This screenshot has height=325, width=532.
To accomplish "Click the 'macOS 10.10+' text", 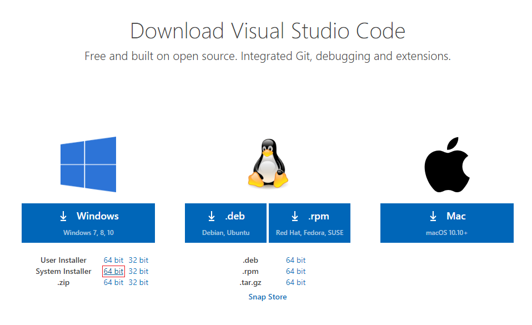I will point(447,233).
